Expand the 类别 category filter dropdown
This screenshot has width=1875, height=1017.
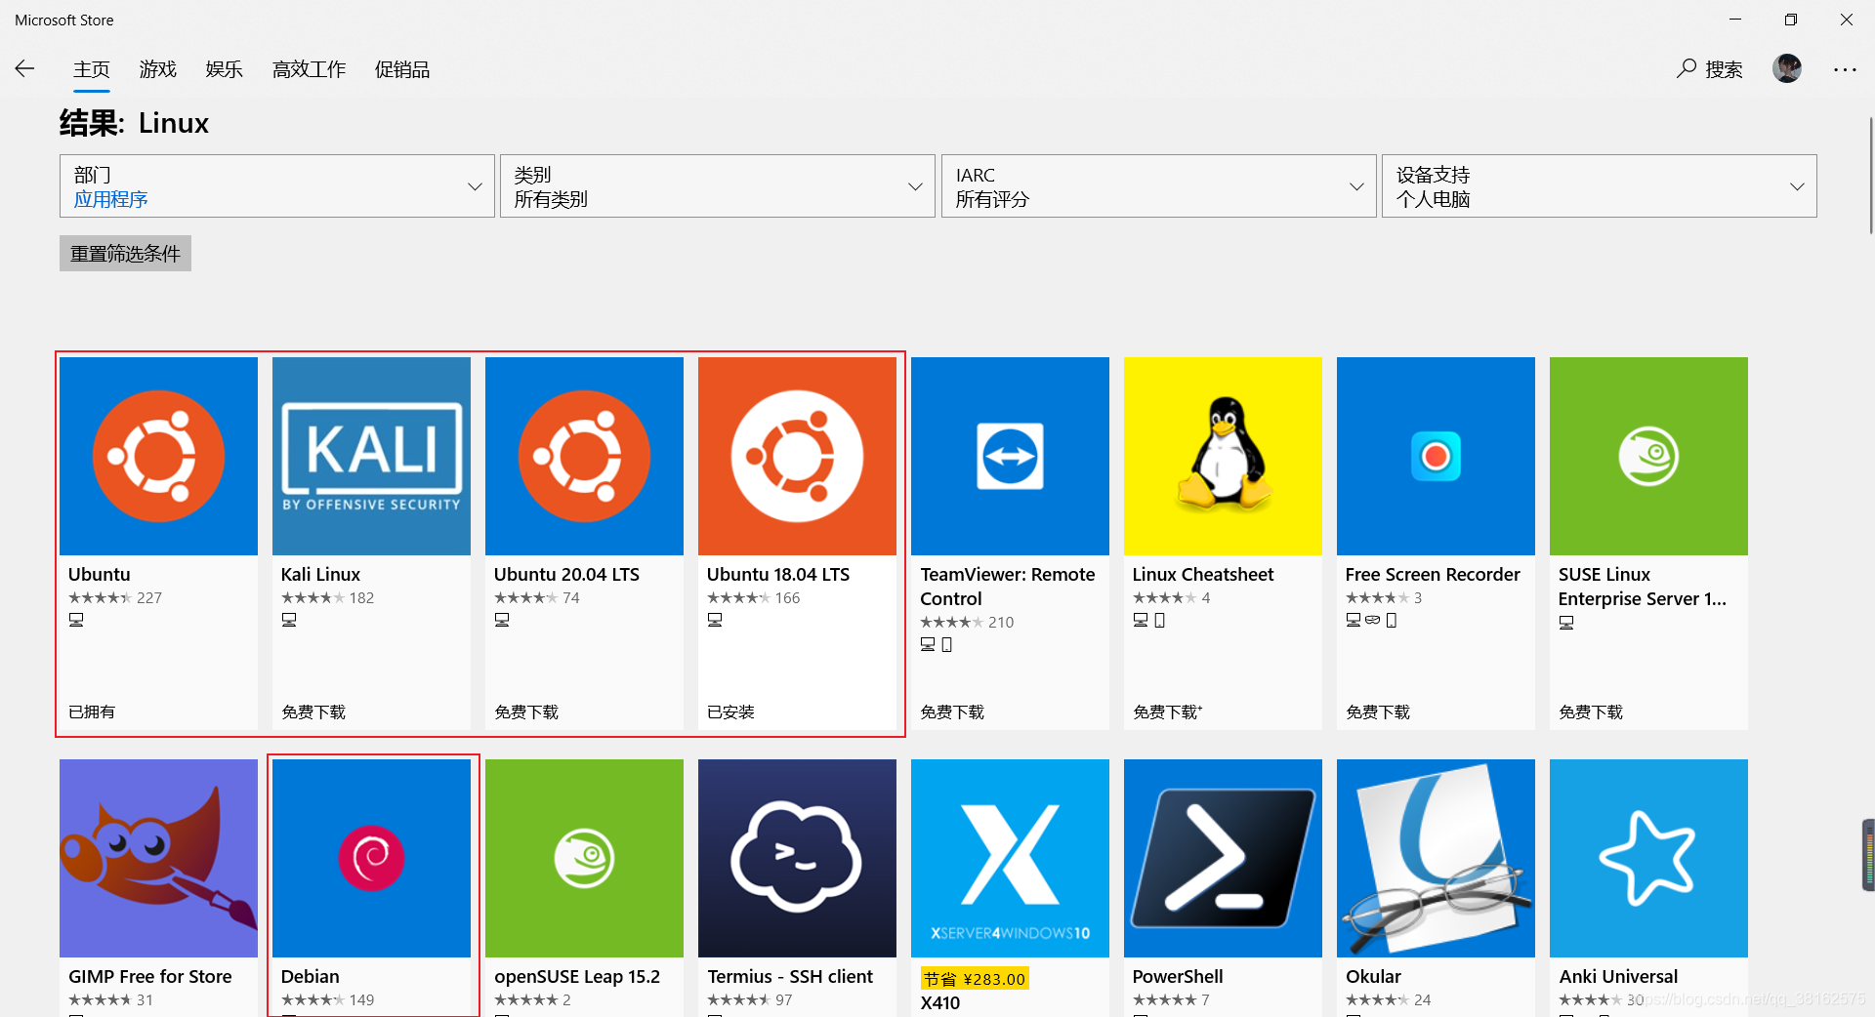(718, 185)
